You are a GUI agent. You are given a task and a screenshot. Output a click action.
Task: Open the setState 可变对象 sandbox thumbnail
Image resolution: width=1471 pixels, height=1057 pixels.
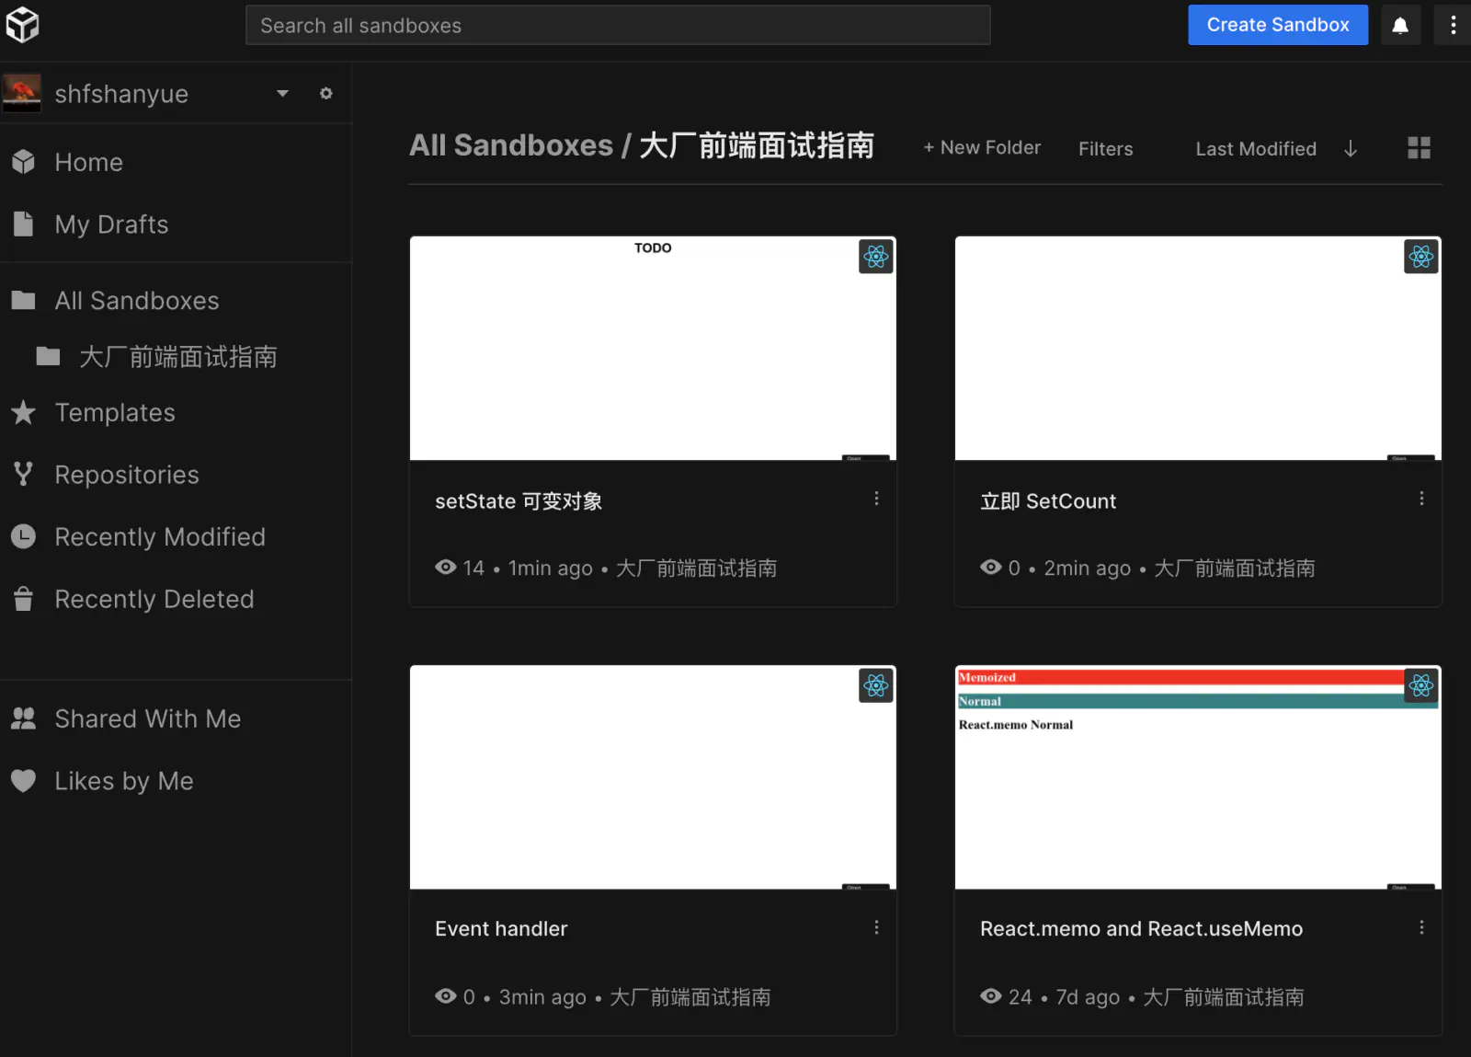(x=653, y=348)
